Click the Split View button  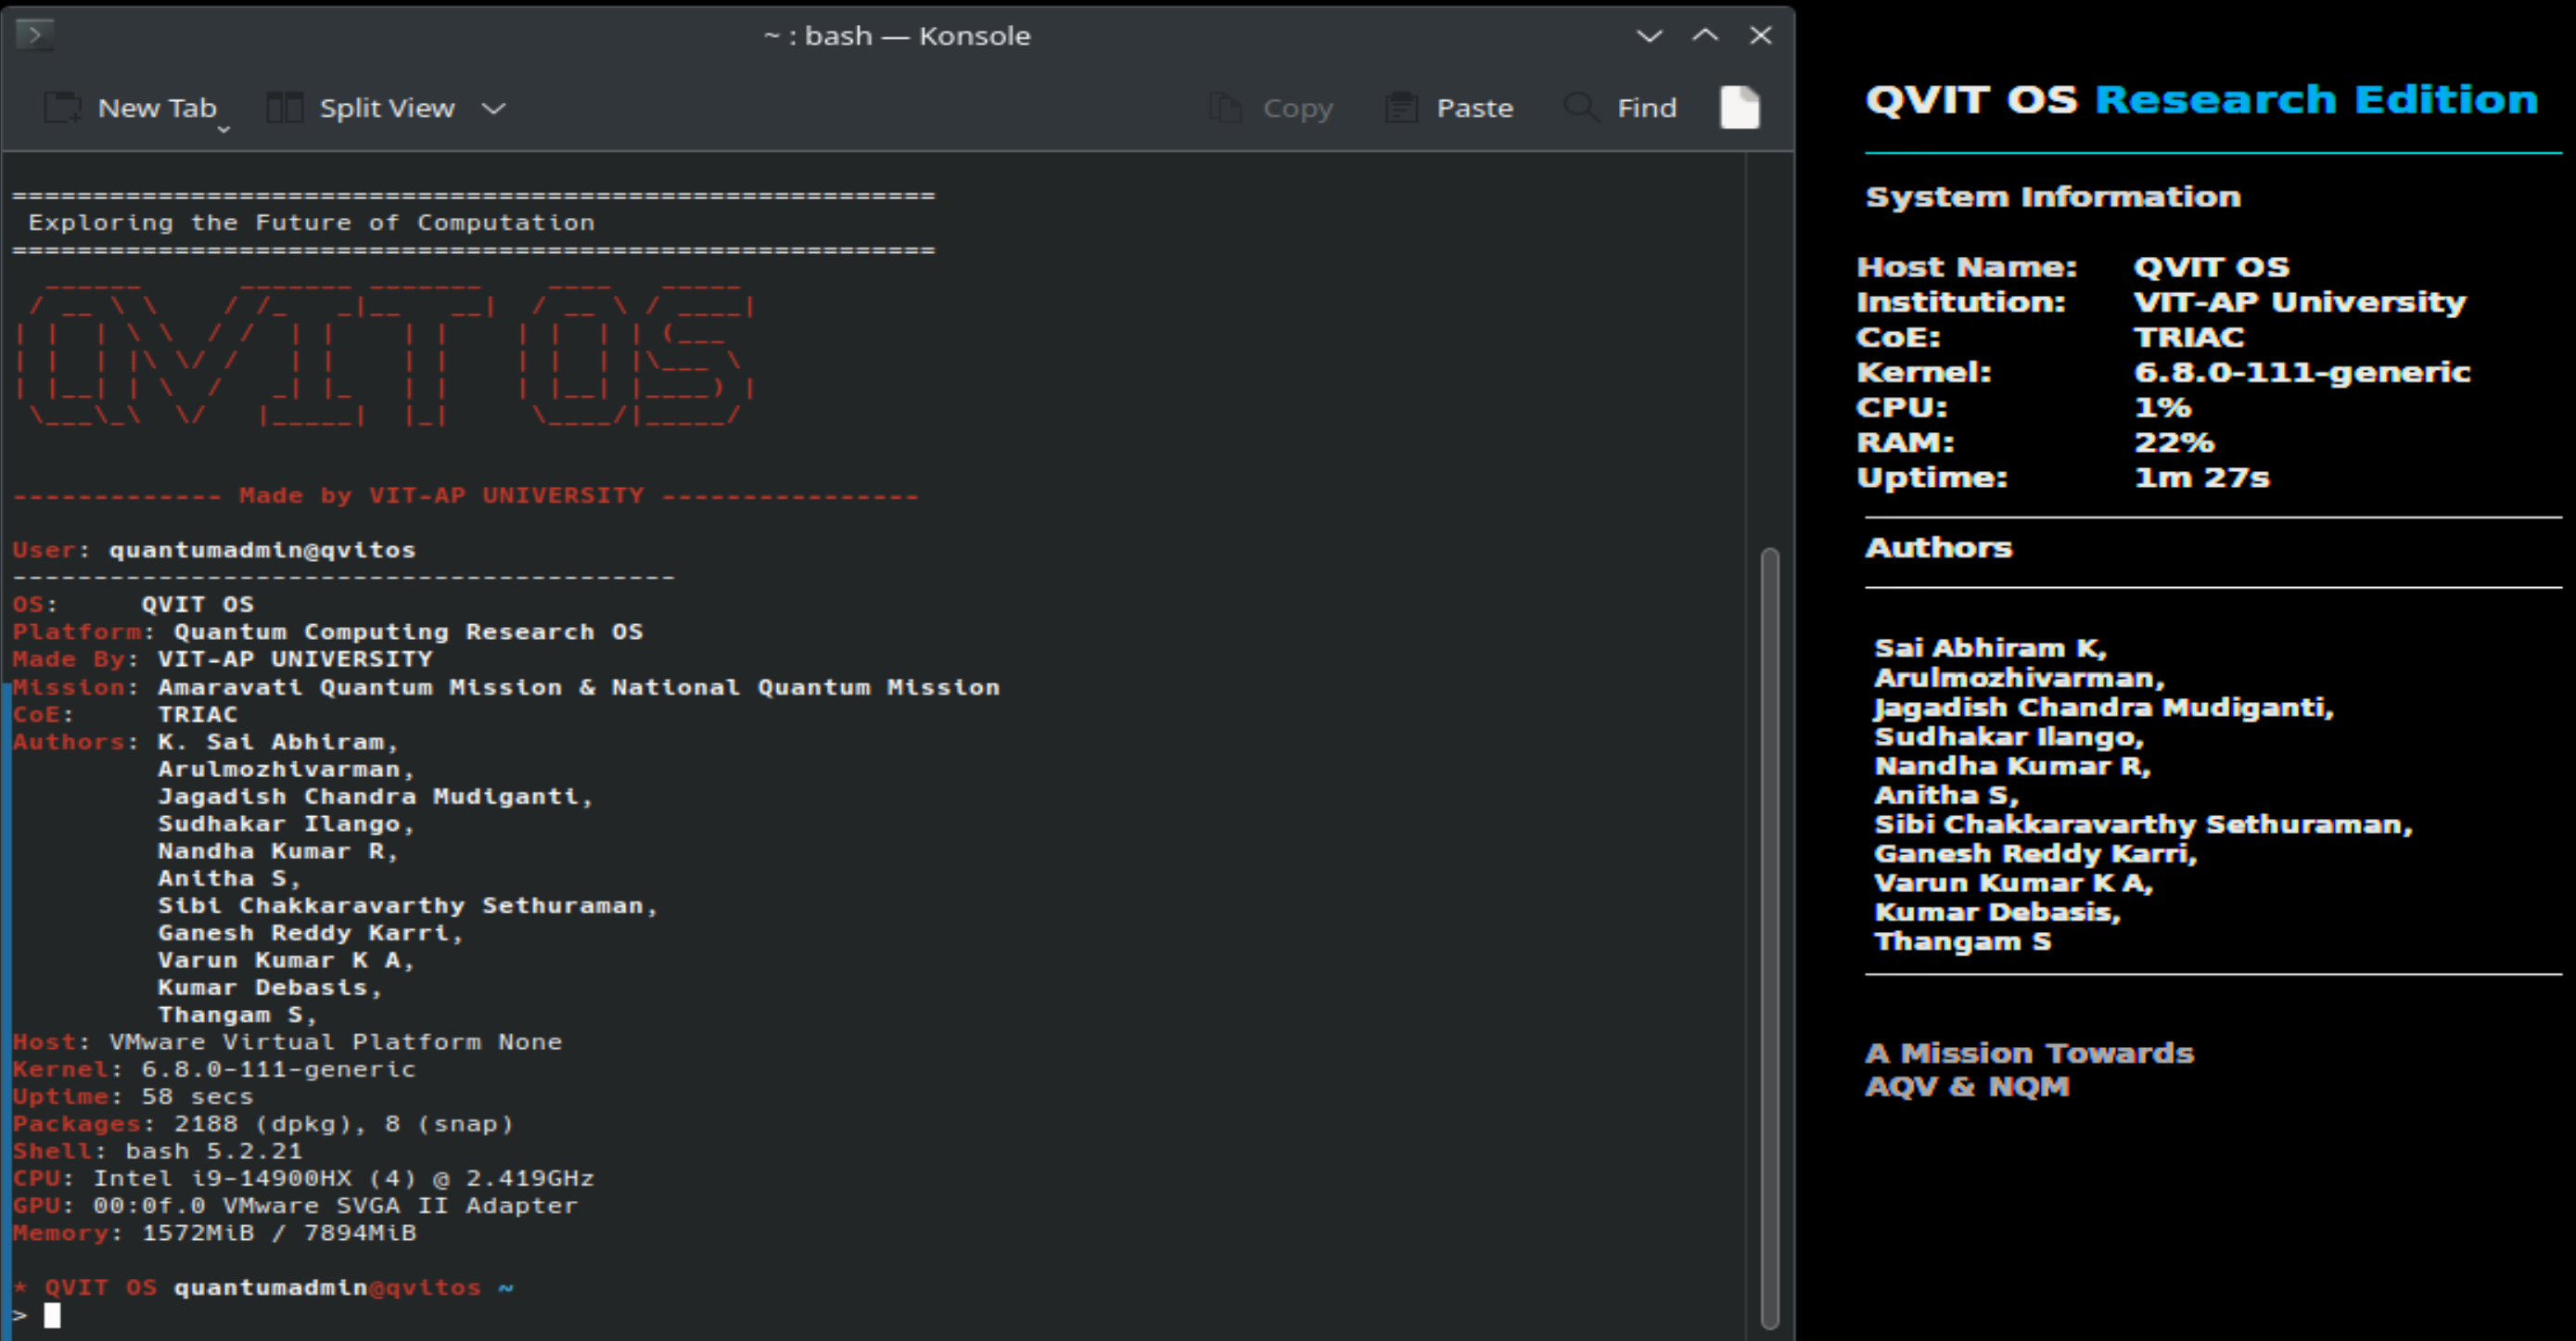click(x=360, y=108)
